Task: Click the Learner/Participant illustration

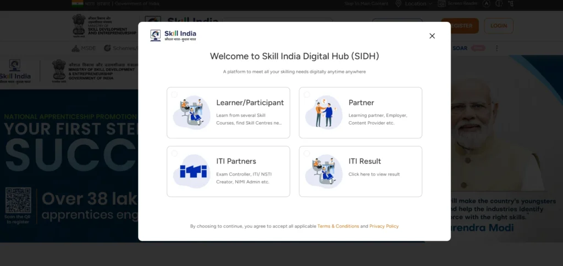Action: pos(192,112)
